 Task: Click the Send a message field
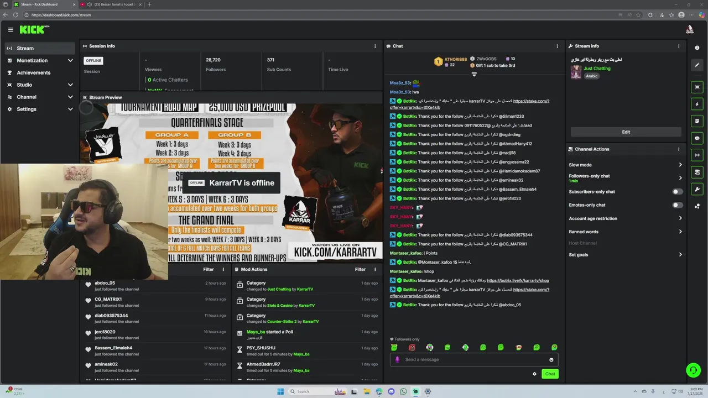475,360
